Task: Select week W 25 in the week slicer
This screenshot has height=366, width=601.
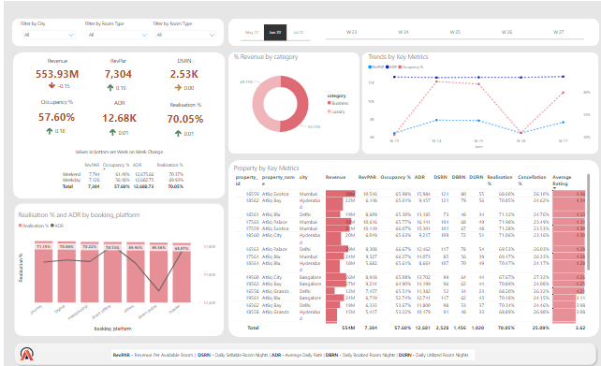Action: pyautogui.click(x=455, y=32)
